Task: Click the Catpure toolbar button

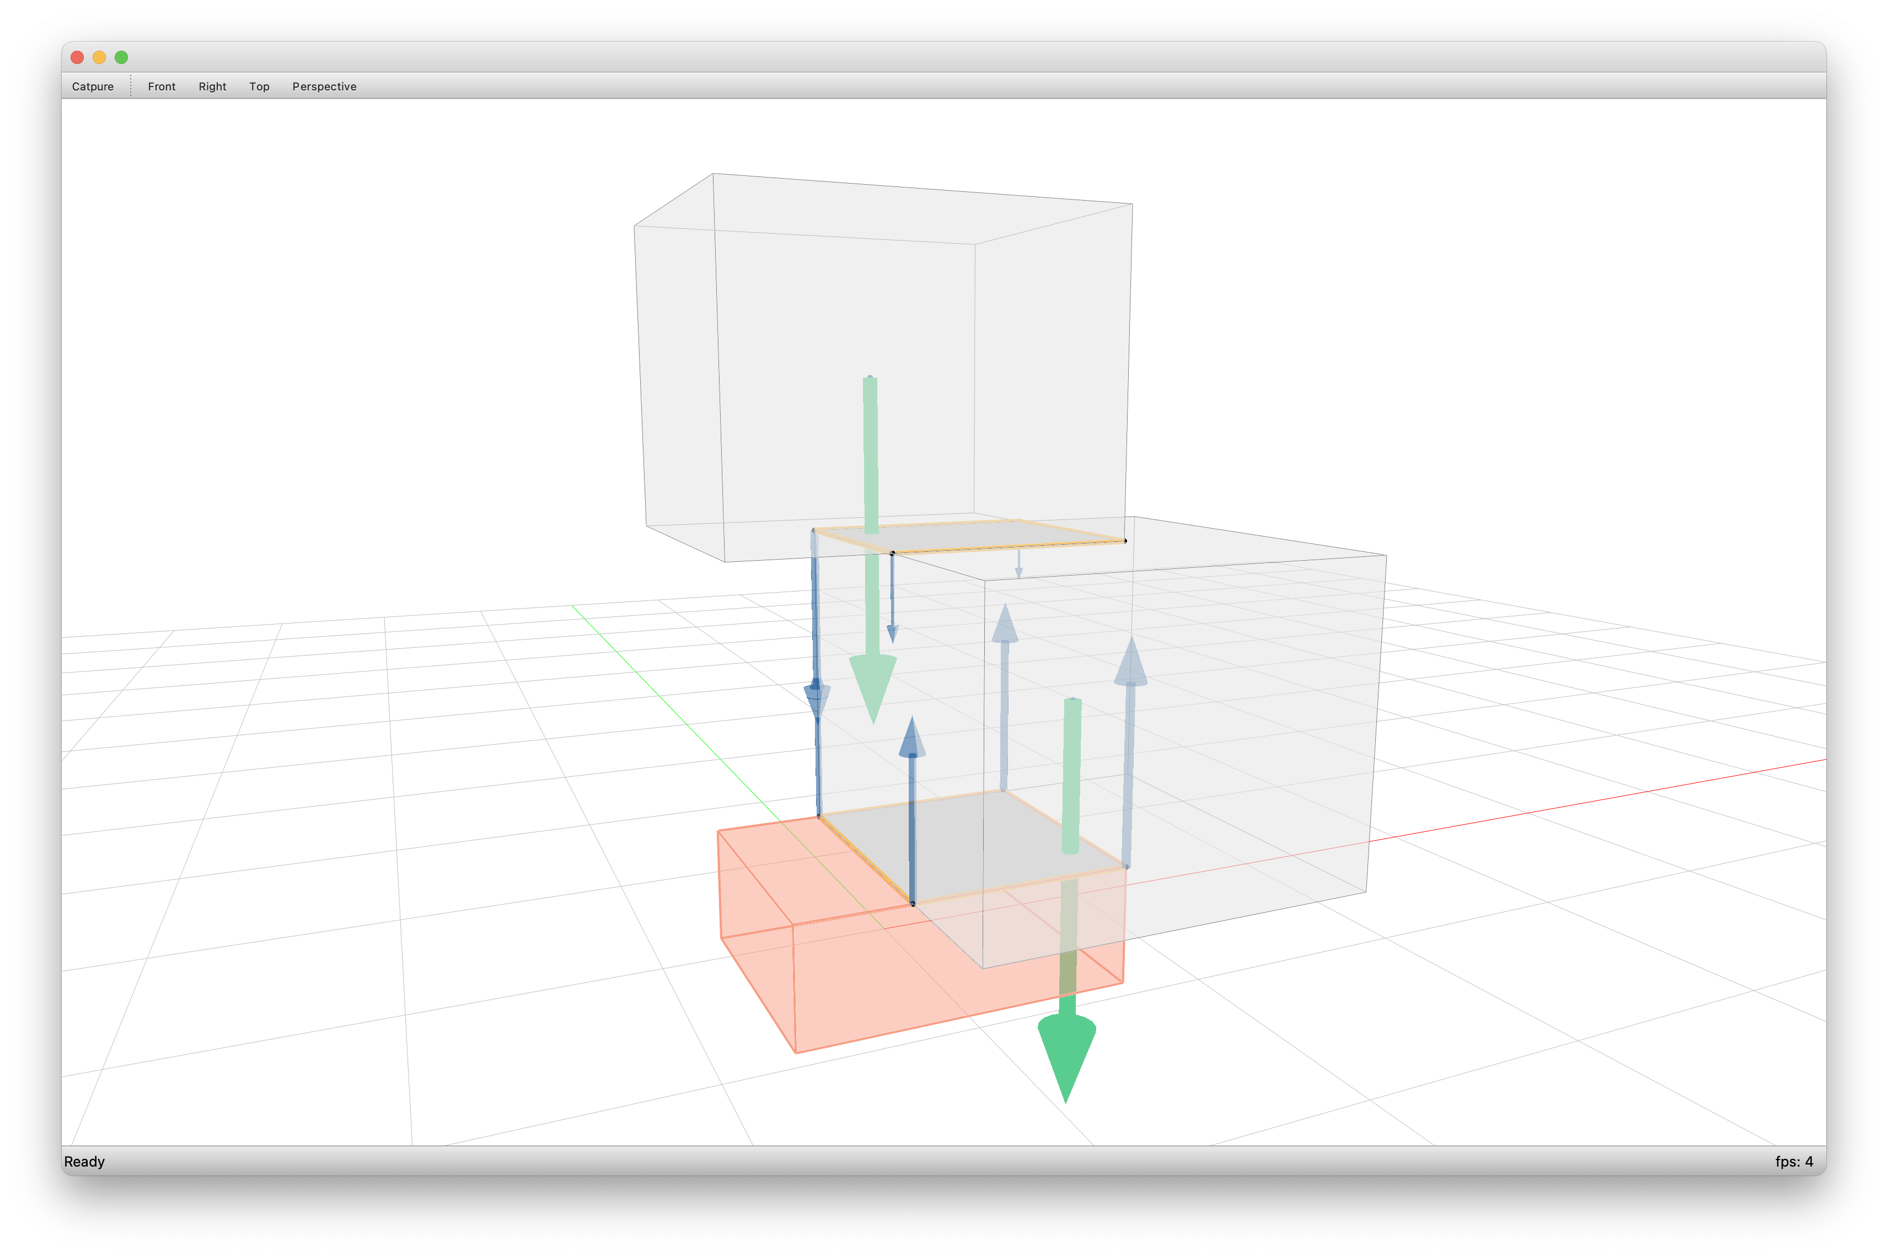Action: [x=92, y=87]
